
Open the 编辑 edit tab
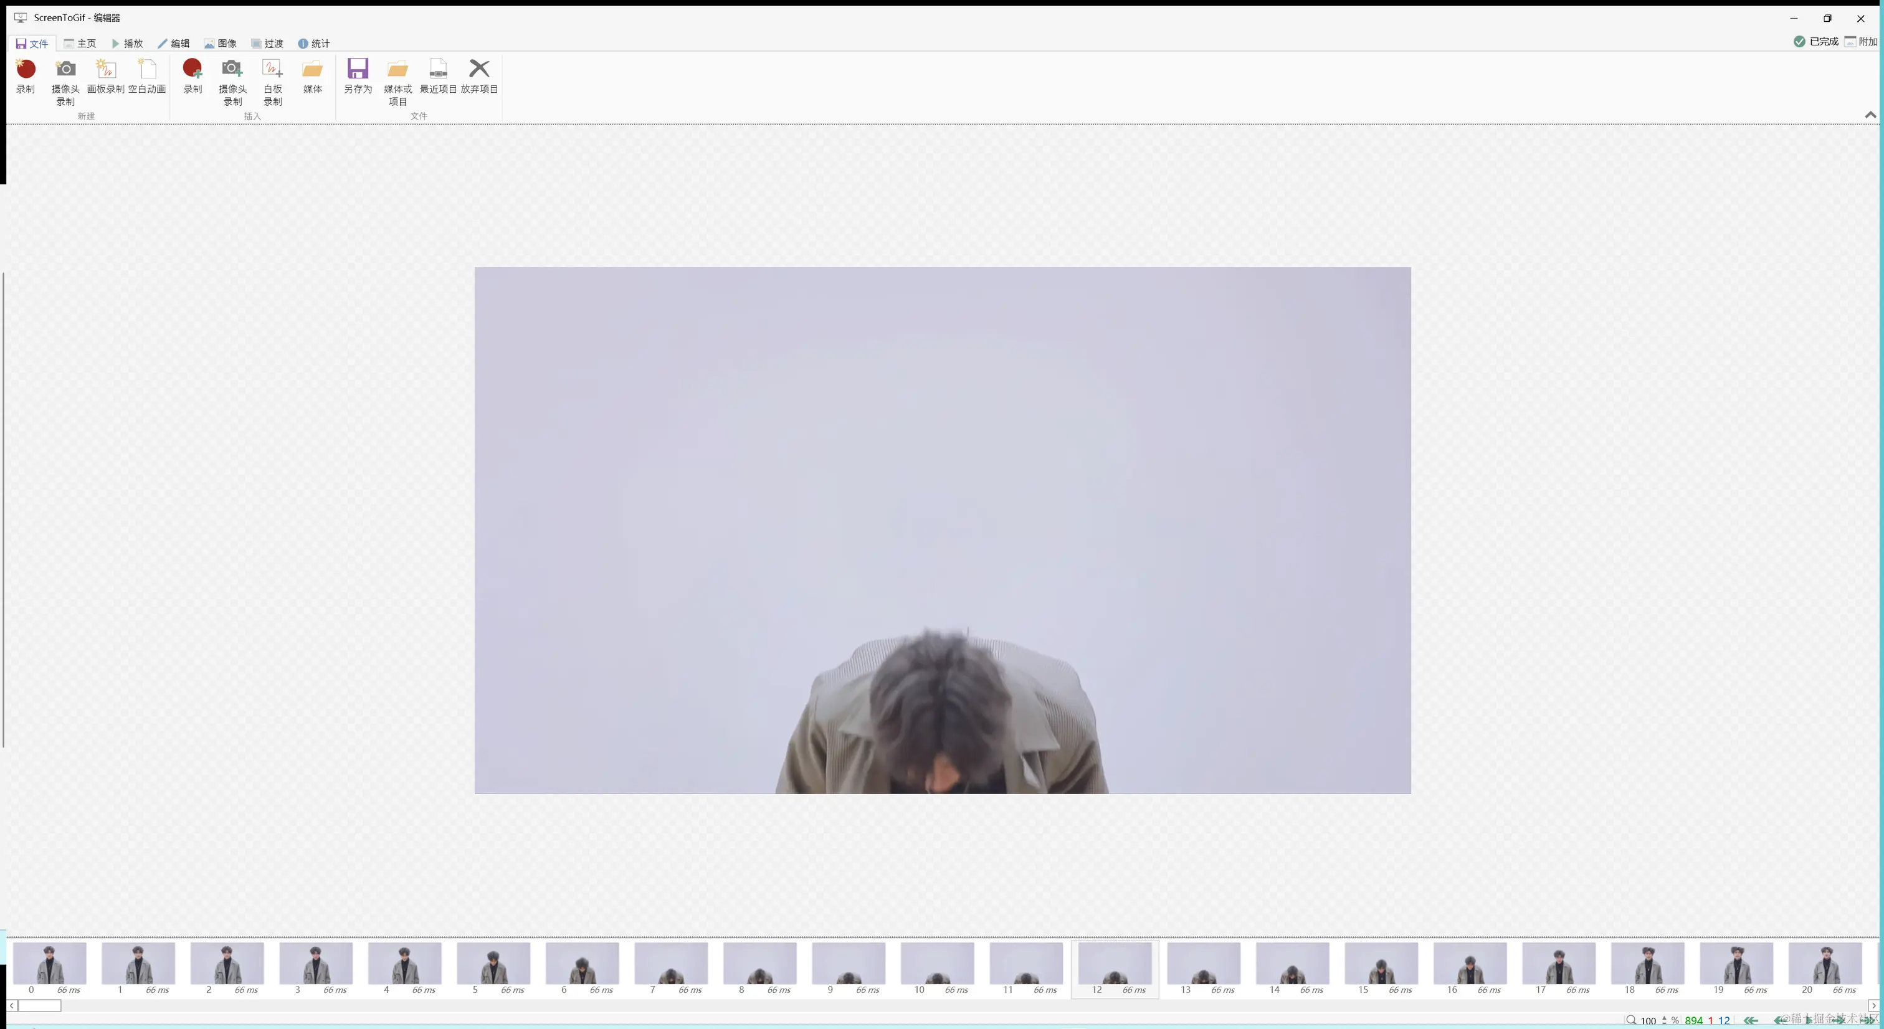(176, 43)
